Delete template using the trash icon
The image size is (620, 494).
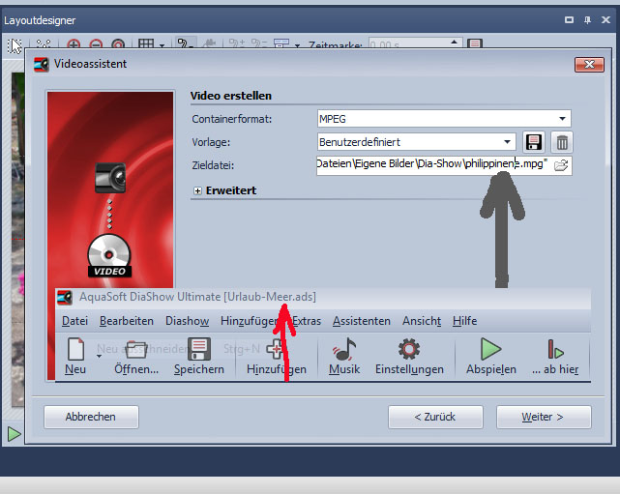pos(561,142)
